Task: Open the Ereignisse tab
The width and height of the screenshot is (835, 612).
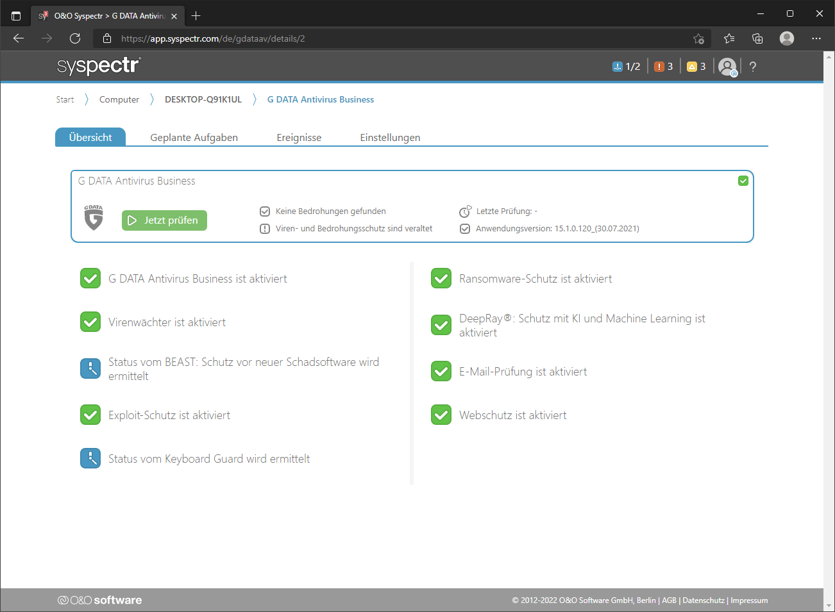Action: pos(299,137)
